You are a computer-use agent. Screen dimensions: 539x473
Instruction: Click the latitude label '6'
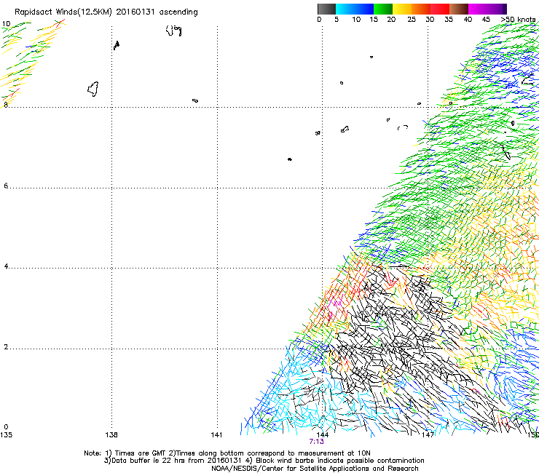[6, 186]
